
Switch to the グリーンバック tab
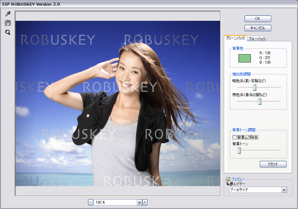click(235, 38)
